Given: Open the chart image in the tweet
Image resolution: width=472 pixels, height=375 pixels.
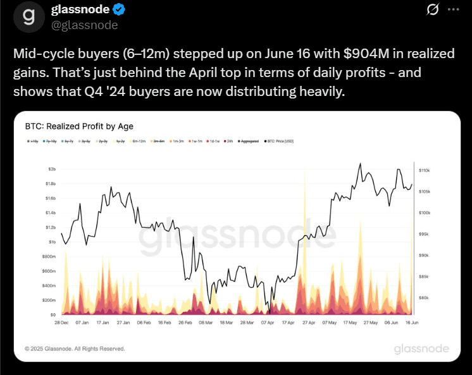Looking at the screenshot, I should pyautogui.click(x=235, y=240).
